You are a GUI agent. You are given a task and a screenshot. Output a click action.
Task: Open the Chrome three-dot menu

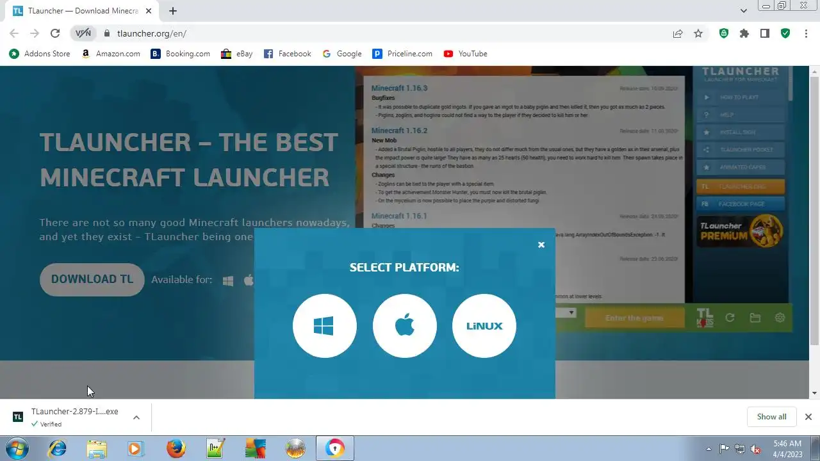pyautogui.click(x=805, y=33)
